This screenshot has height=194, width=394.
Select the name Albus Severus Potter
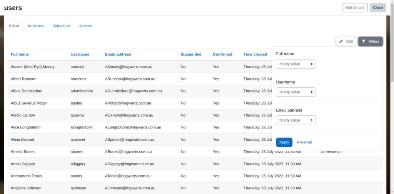[x=29, y=103]
